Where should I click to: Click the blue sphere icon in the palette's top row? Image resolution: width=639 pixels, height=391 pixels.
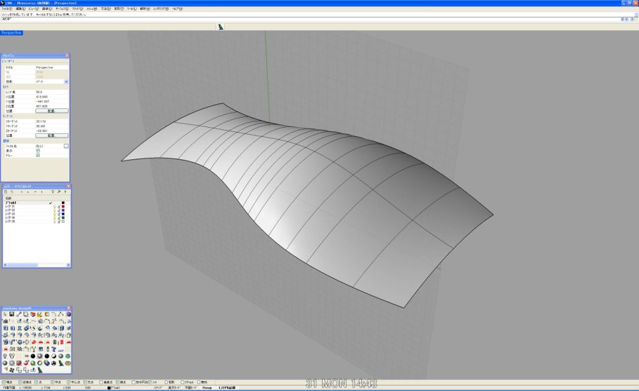[x=69, y=314]
